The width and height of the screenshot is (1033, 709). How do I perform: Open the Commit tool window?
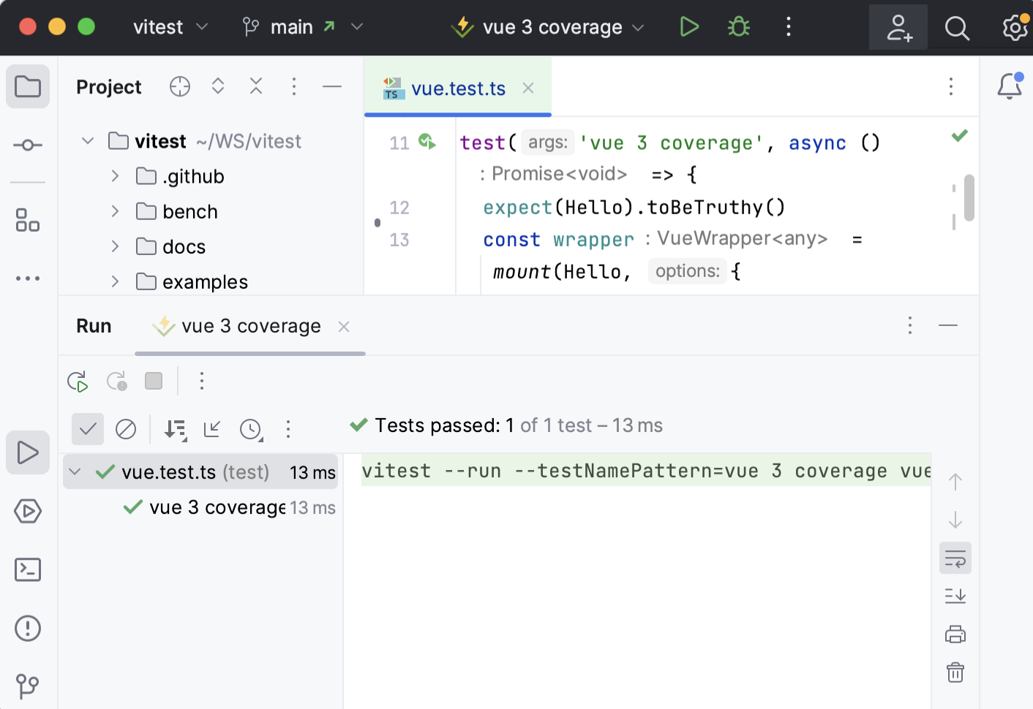[x=28, y=145]
